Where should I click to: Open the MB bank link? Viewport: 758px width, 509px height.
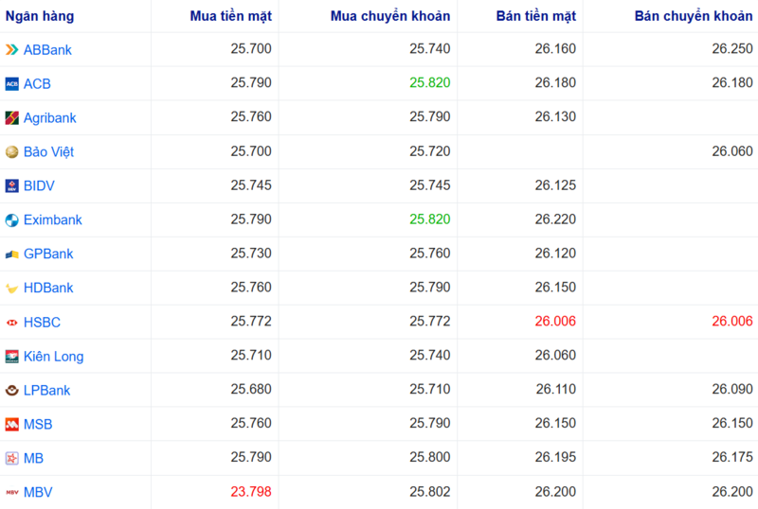point(33,459)
